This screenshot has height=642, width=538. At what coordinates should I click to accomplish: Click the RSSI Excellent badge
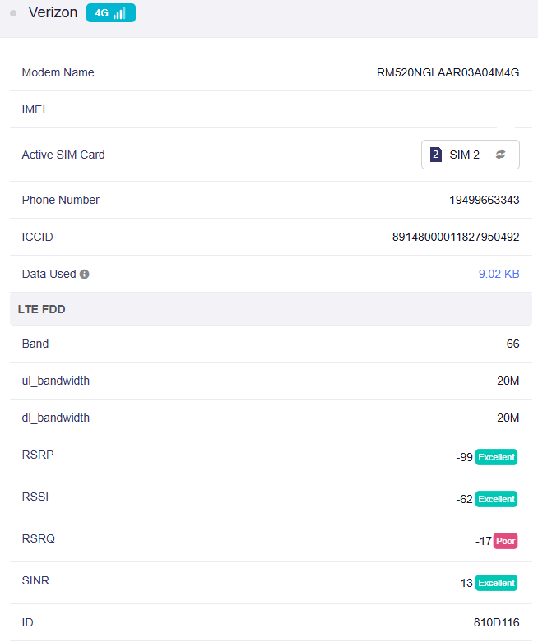pyautogui.click(x=496, y=499)
